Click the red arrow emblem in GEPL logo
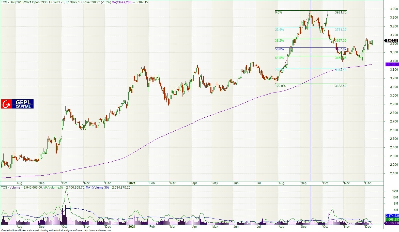The image size is (399, 232). [x=6, y=104]
